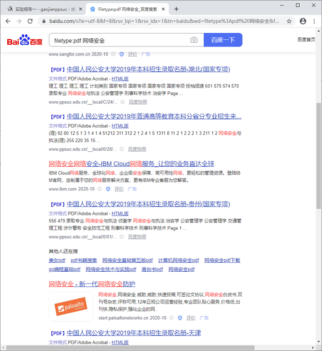Click the scrollbar up arrow

coord(319,31)
